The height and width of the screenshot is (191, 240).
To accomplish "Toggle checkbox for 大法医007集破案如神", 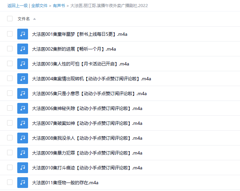I will click(10, 123).
